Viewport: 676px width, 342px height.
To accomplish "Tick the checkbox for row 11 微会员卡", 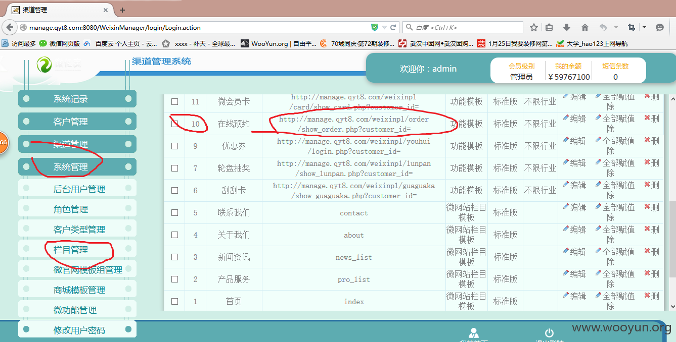I will point(174,101).
